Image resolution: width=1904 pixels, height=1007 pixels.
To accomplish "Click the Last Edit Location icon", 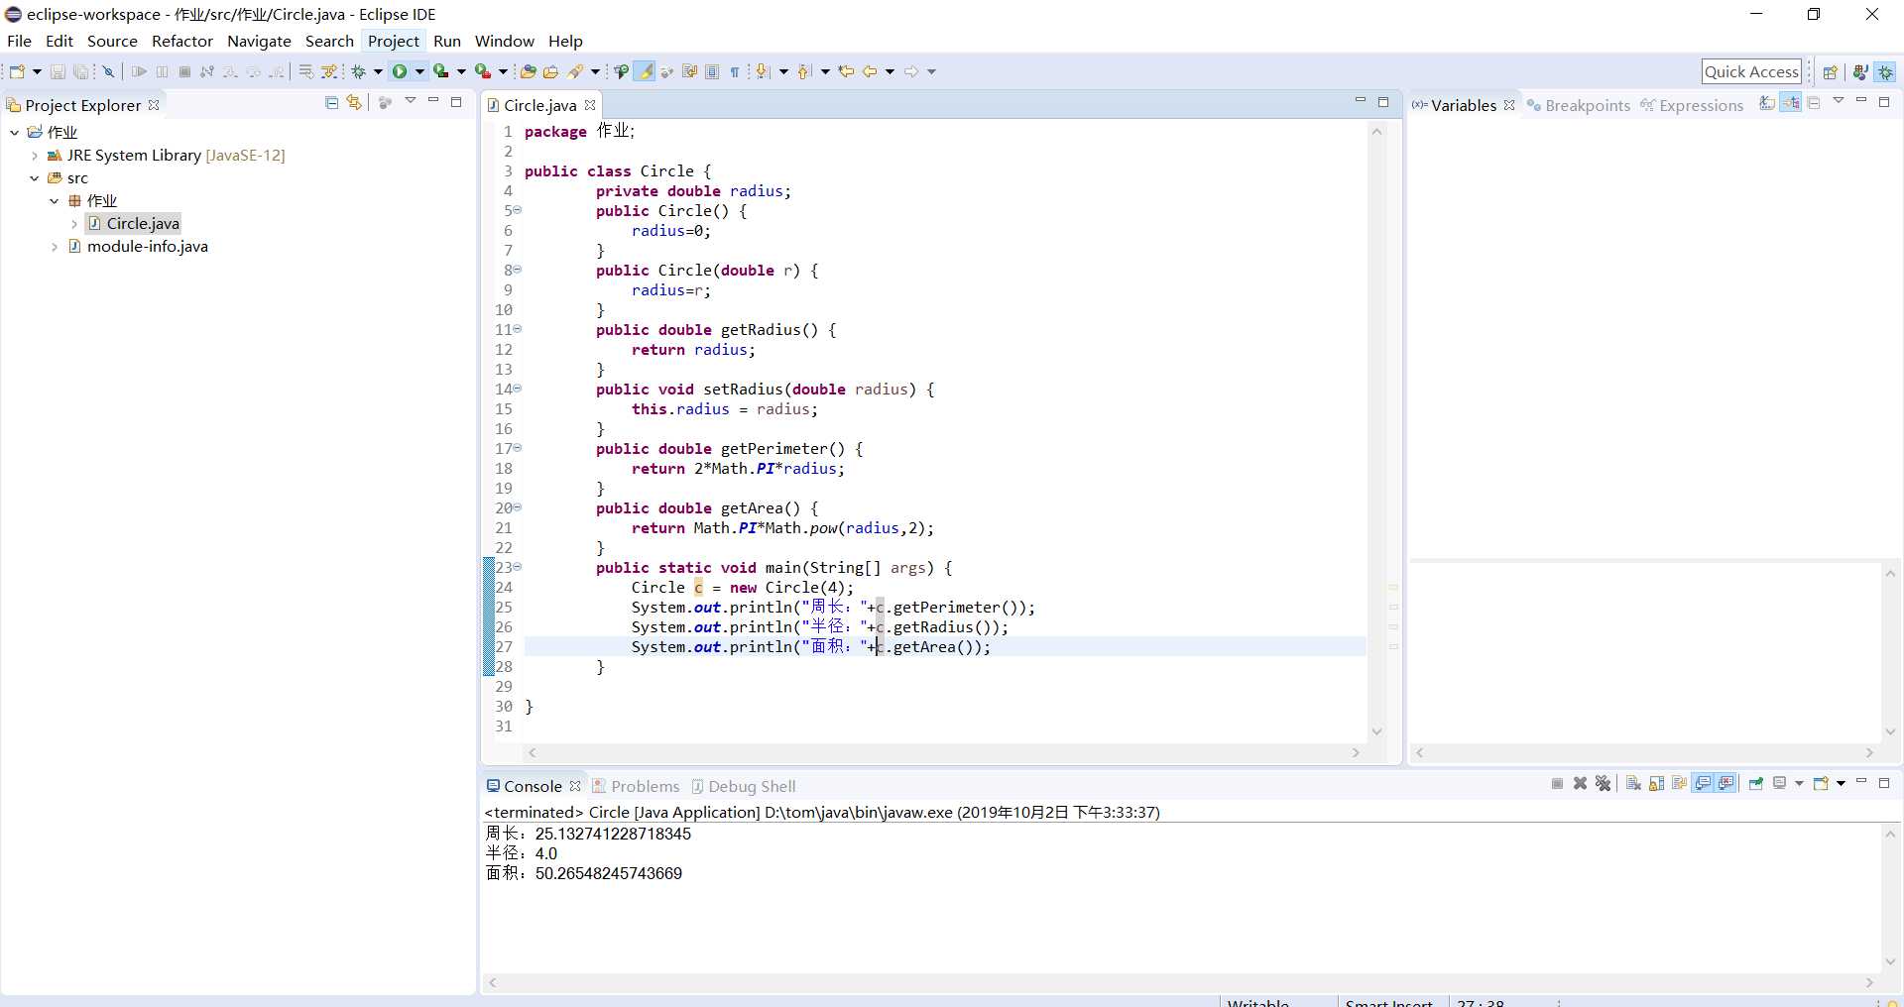I will coord(846,71).
